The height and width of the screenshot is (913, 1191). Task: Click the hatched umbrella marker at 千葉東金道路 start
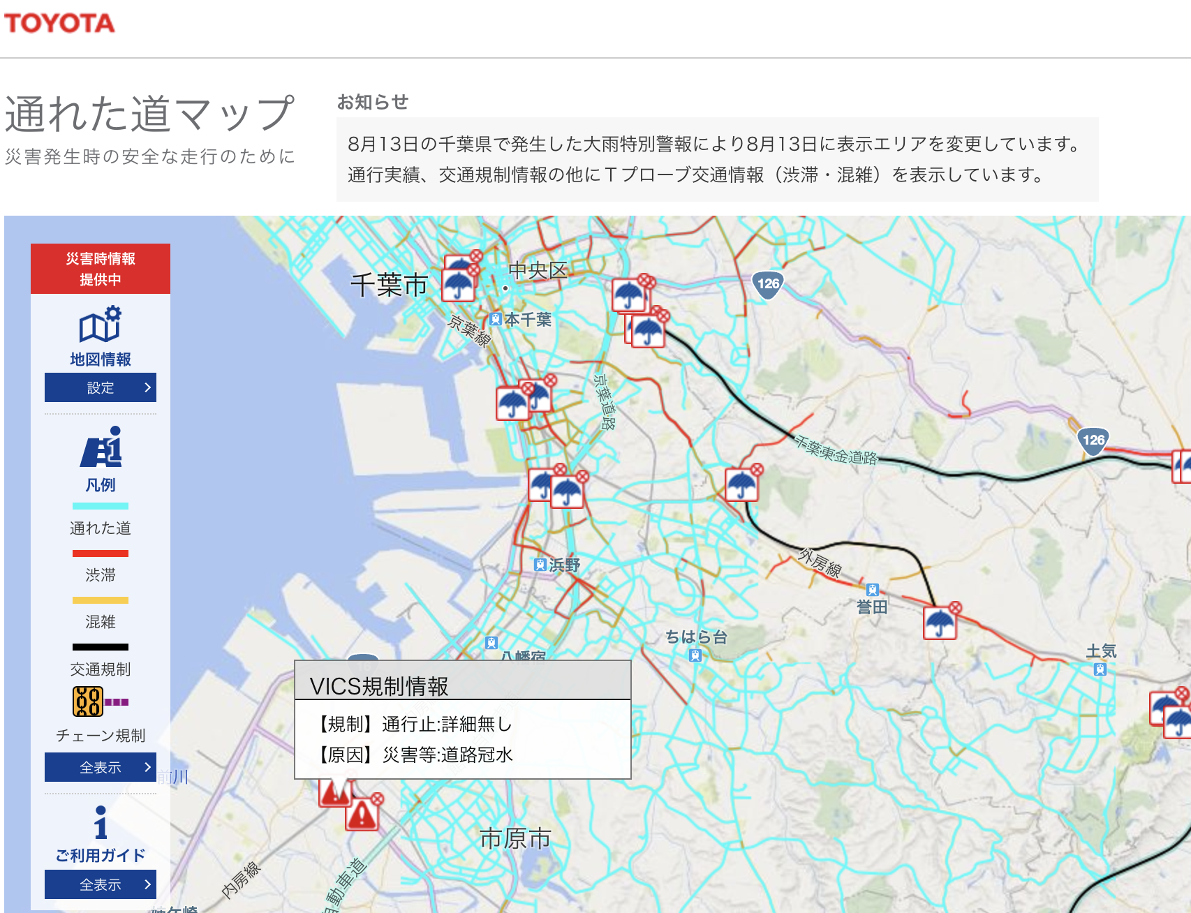pyautogui.click(x=648, y=330)
